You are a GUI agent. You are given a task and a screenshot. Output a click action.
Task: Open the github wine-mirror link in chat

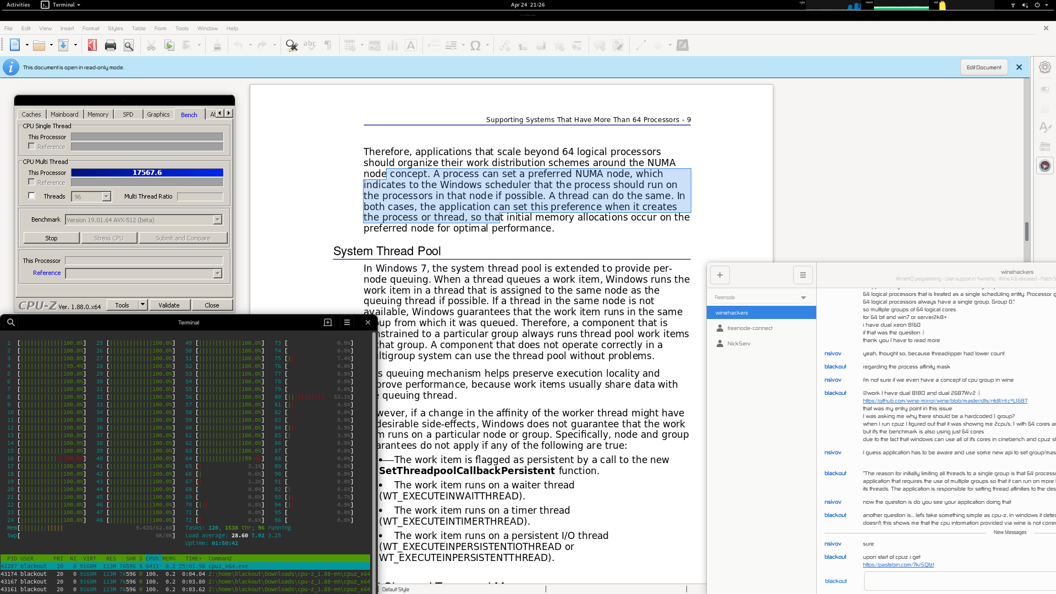coord(945,401)
